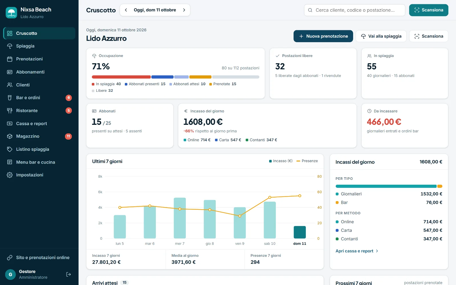Click the 71% occupancy value

(101, 66)
